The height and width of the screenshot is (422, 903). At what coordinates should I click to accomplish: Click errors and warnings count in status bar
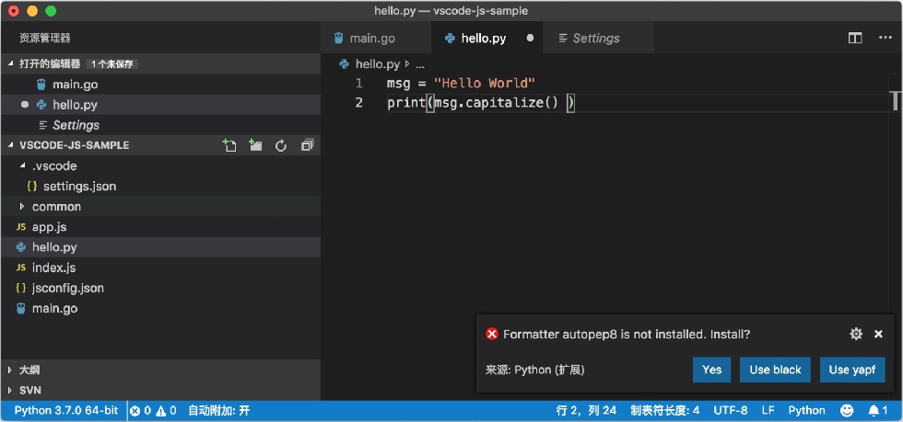click(x=153, y=410)
